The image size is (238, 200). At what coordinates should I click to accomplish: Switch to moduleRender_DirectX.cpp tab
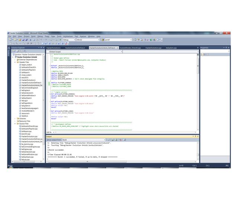pyautogui.click(x=130, y=48)
